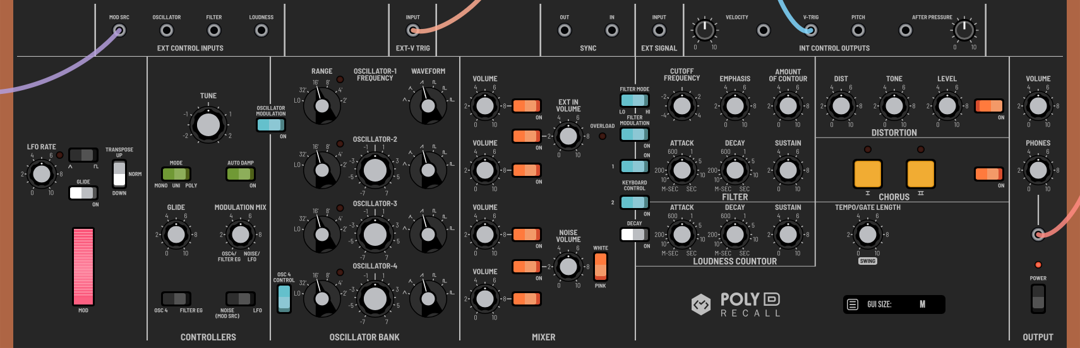1080x348 pixels.
Task: Click the EXT IN VOLUME knob
Action: (x=568, y=136)
